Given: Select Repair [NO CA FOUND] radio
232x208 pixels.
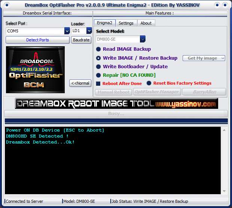Looking at the screenshot, I should click(98, 75).
